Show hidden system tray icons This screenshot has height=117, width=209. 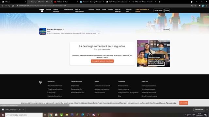tap(185, 115)
